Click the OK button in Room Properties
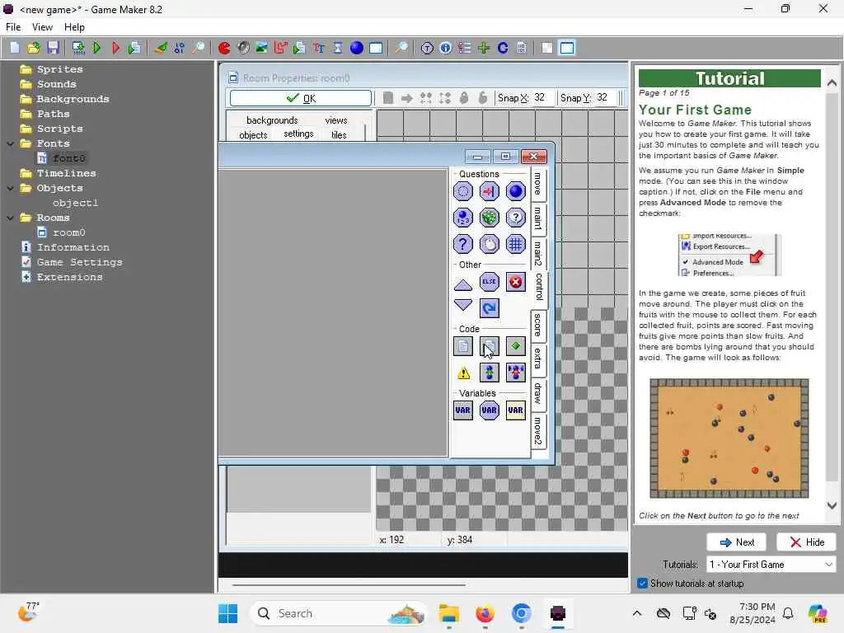The image size is (844, 633). [x=300, y=98]
